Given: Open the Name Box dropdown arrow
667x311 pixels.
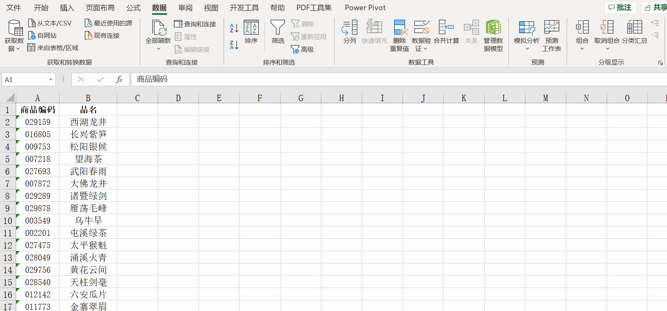Looking at the screenshot, I should (51, 79).
